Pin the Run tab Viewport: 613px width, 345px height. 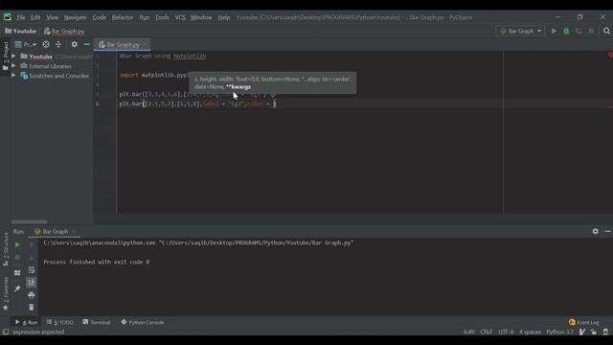[x=17, y=288]
